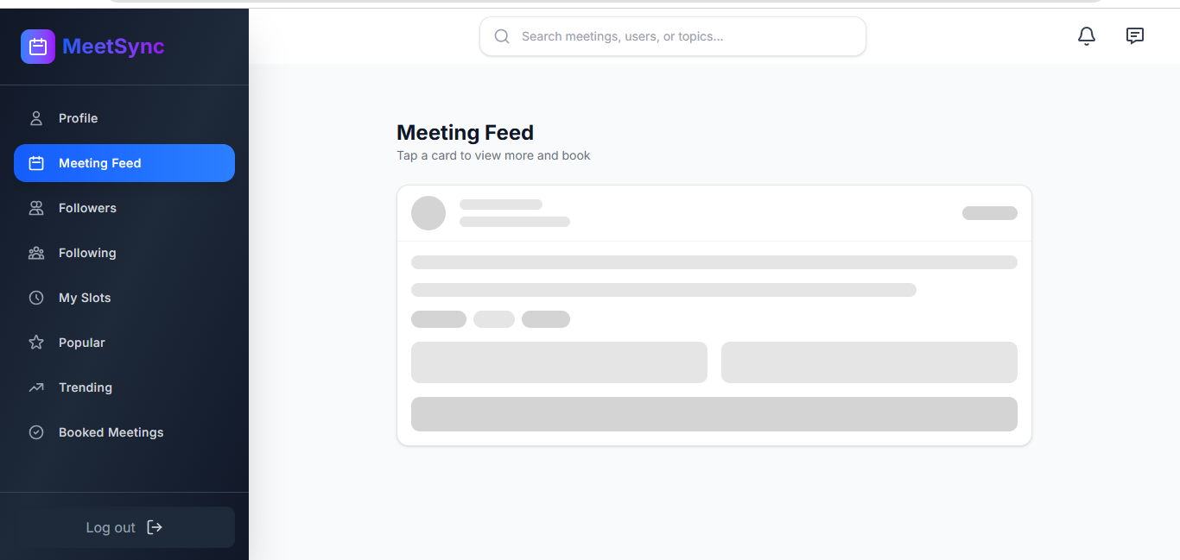Click the Following group icon
Viewport: 1180px width, 560px height.
click(36, 253)
